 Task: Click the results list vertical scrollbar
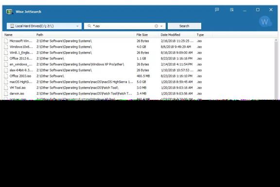pos(276,69)
